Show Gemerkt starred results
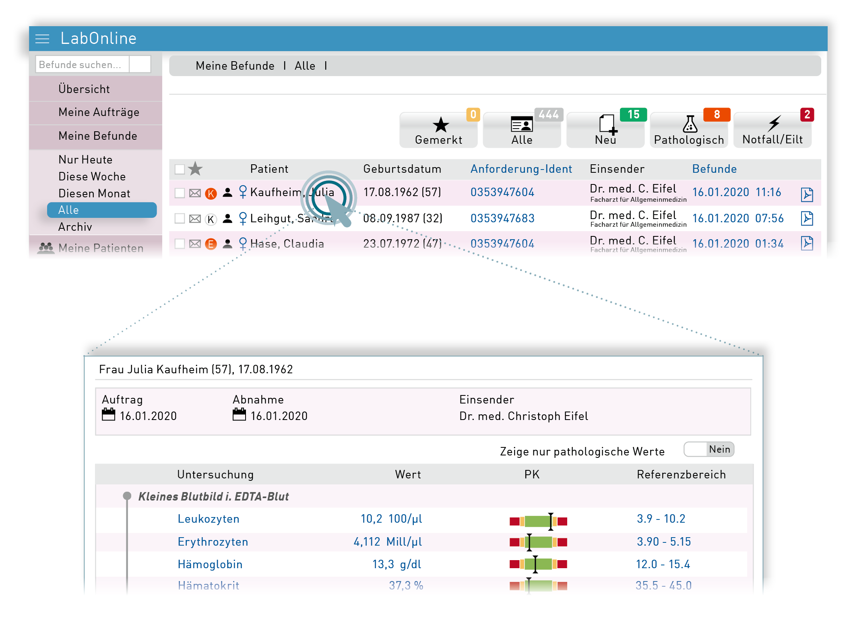The height and width of the screenshot is (631, 849). coord(438,130)
